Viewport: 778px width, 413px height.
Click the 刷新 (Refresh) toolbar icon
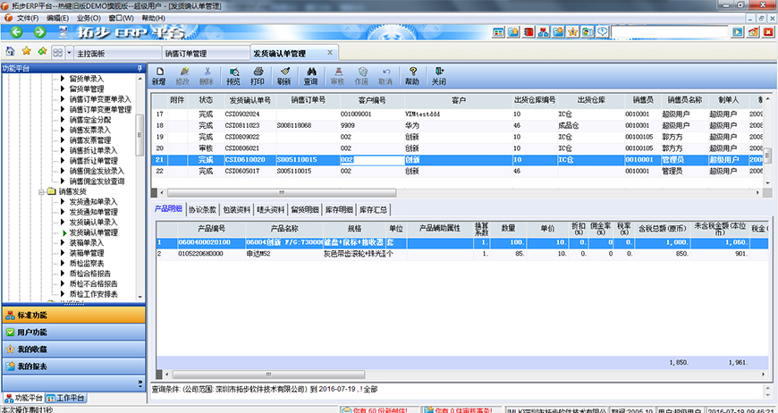tap(283, 75)
